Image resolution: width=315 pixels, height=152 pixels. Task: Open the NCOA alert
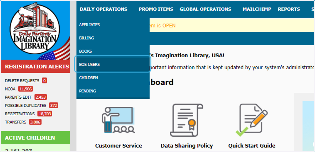point(10,89)
